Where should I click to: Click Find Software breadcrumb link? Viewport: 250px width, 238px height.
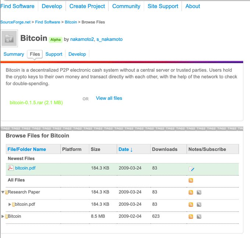click(x=47, y=22)
